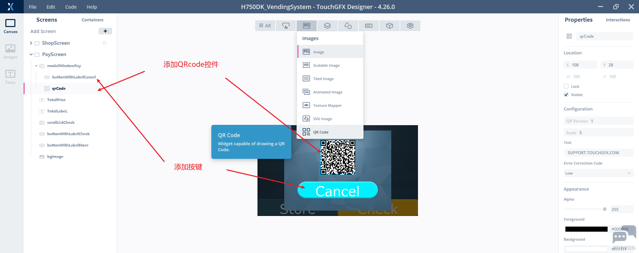The height and width of the screenshot is (253, 639).
Task: Open the Shapes widget category
Action: (348, 26)
